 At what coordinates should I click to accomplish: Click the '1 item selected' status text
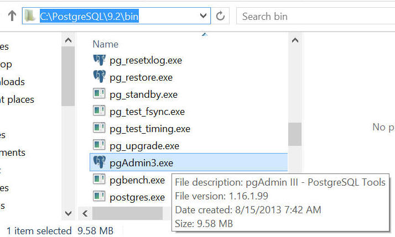39,231
